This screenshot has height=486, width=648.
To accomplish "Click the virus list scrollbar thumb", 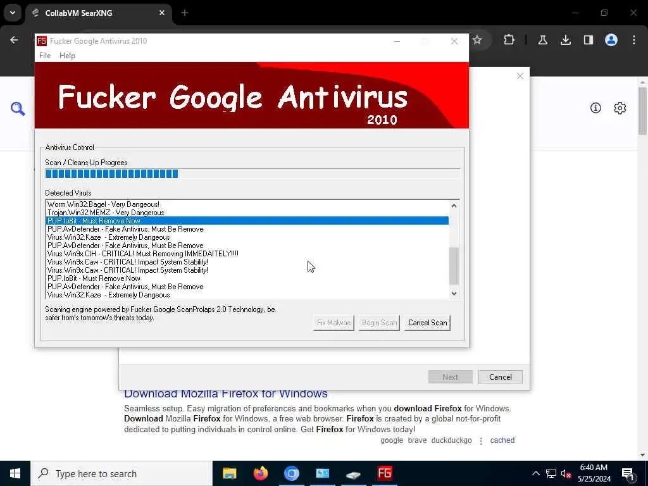I will 454,266.
